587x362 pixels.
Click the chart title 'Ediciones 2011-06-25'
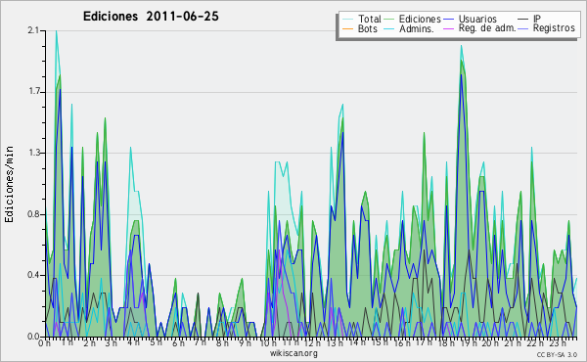(151, 17)
